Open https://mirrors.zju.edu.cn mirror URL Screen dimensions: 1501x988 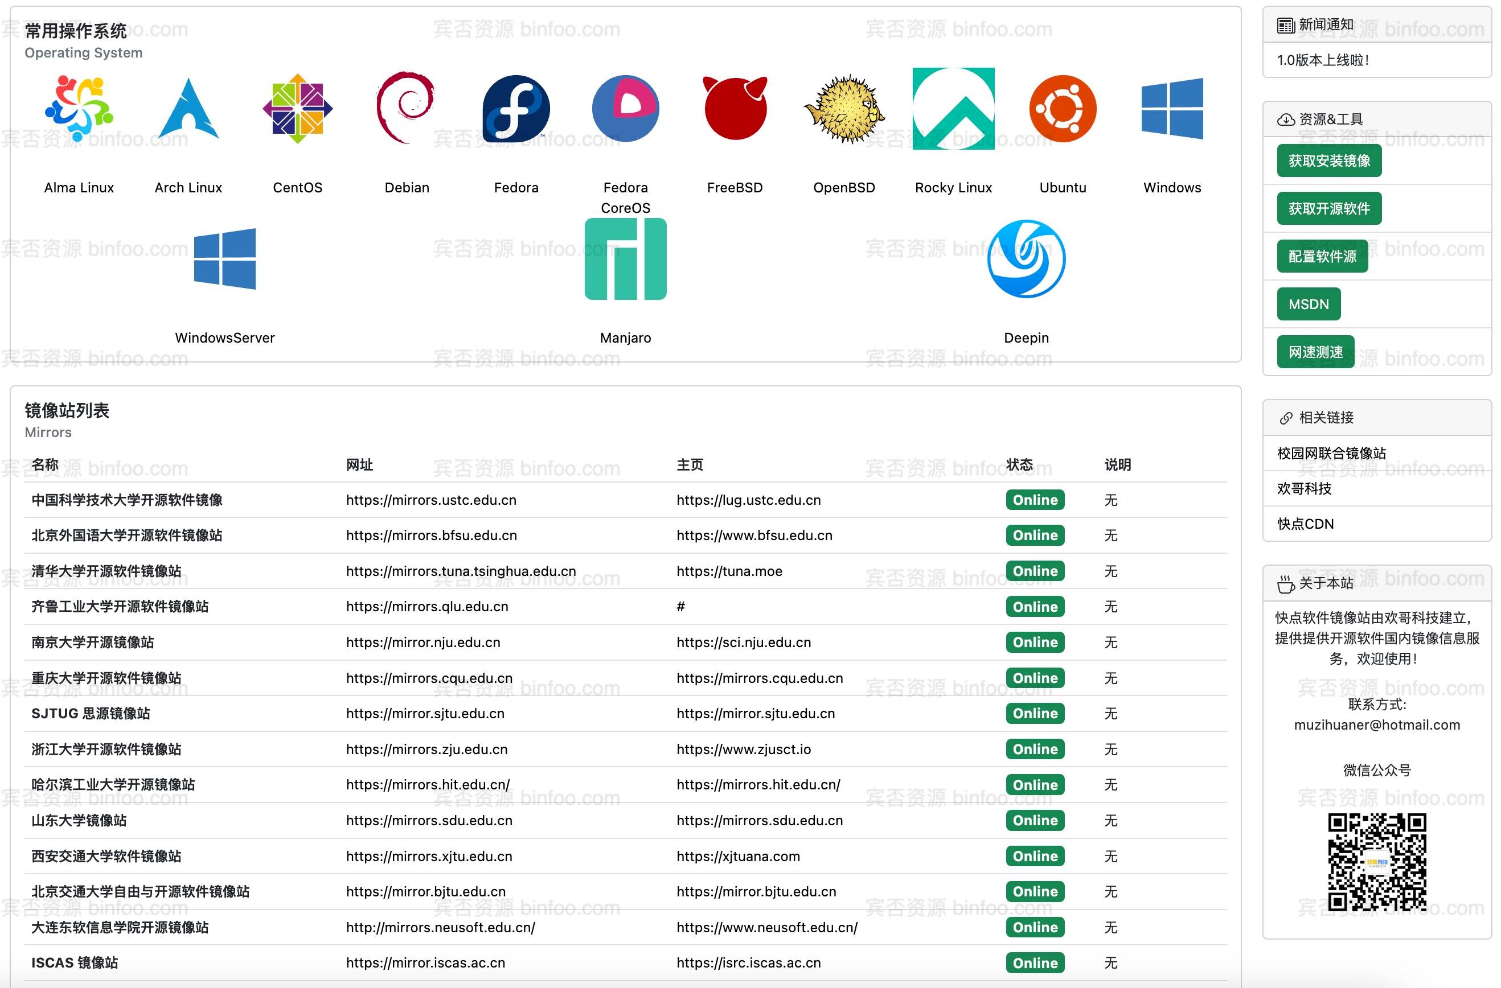pyautogui.click(x=427, y=749)
